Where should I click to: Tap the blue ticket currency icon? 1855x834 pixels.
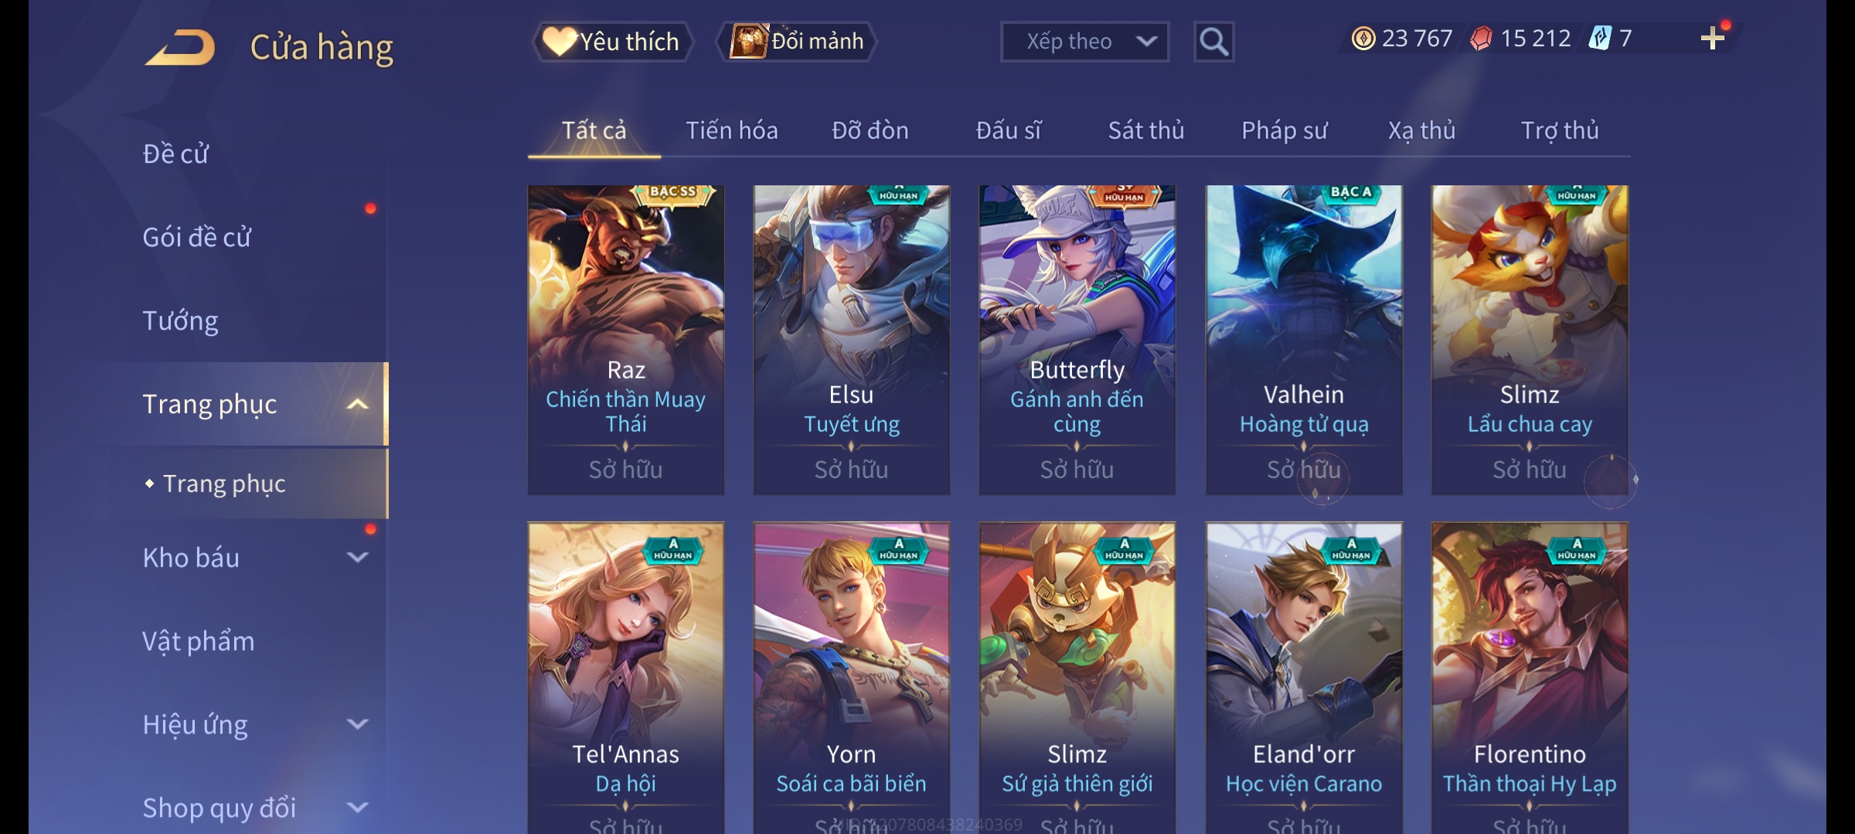pos(1600,38)
